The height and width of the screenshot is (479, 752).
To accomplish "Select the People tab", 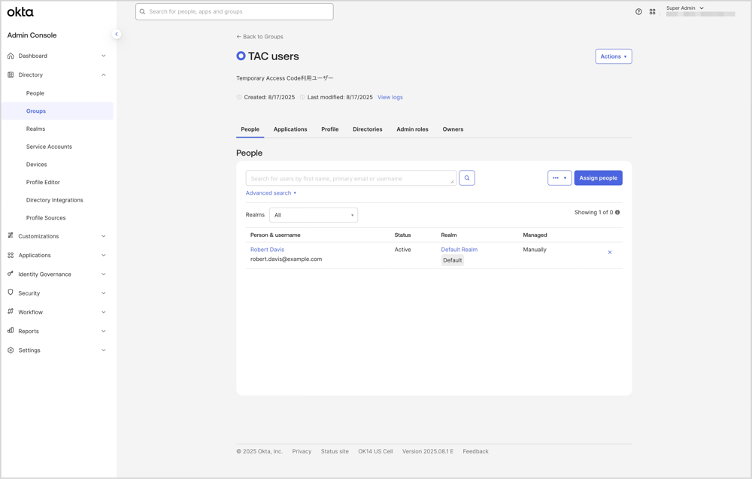I will pos(250,129).
